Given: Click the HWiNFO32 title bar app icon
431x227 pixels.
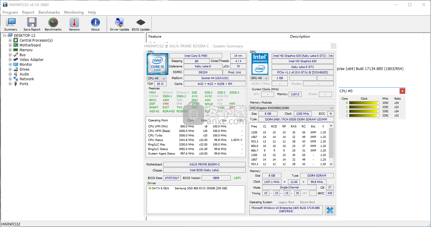Looking at the screenshot, I should click(x=5, y=5).
